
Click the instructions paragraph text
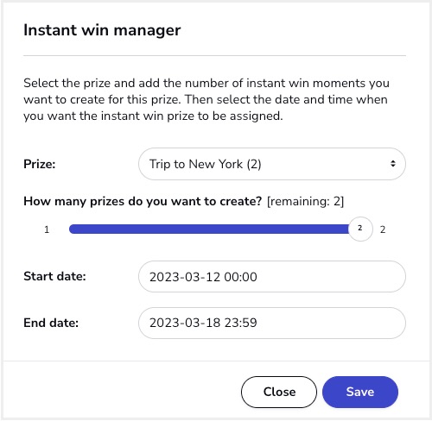tap(206, 99)
